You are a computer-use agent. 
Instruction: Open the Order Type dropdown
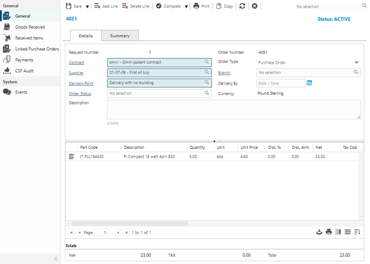click(x=356, y=62)
